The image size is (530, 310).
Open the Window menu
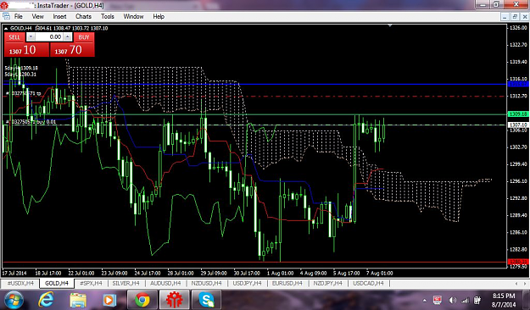pyautogui.click(x=133, y=17)
